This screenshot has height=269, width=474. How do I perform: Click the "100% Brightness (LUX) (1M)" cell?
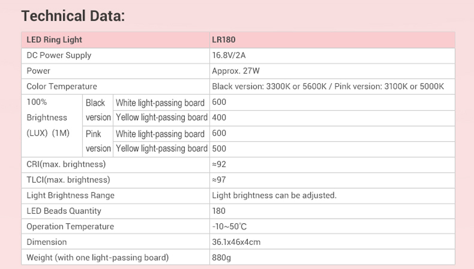[47, 118]
